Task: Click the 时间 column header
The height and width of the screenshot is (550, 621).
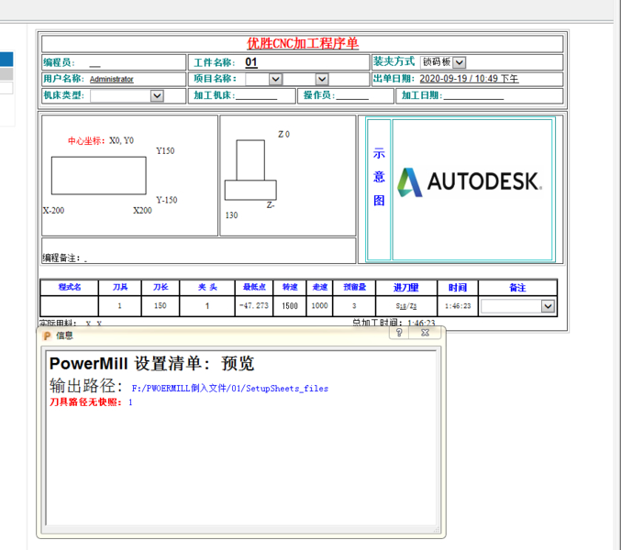Action: click(x=458, y=288)
